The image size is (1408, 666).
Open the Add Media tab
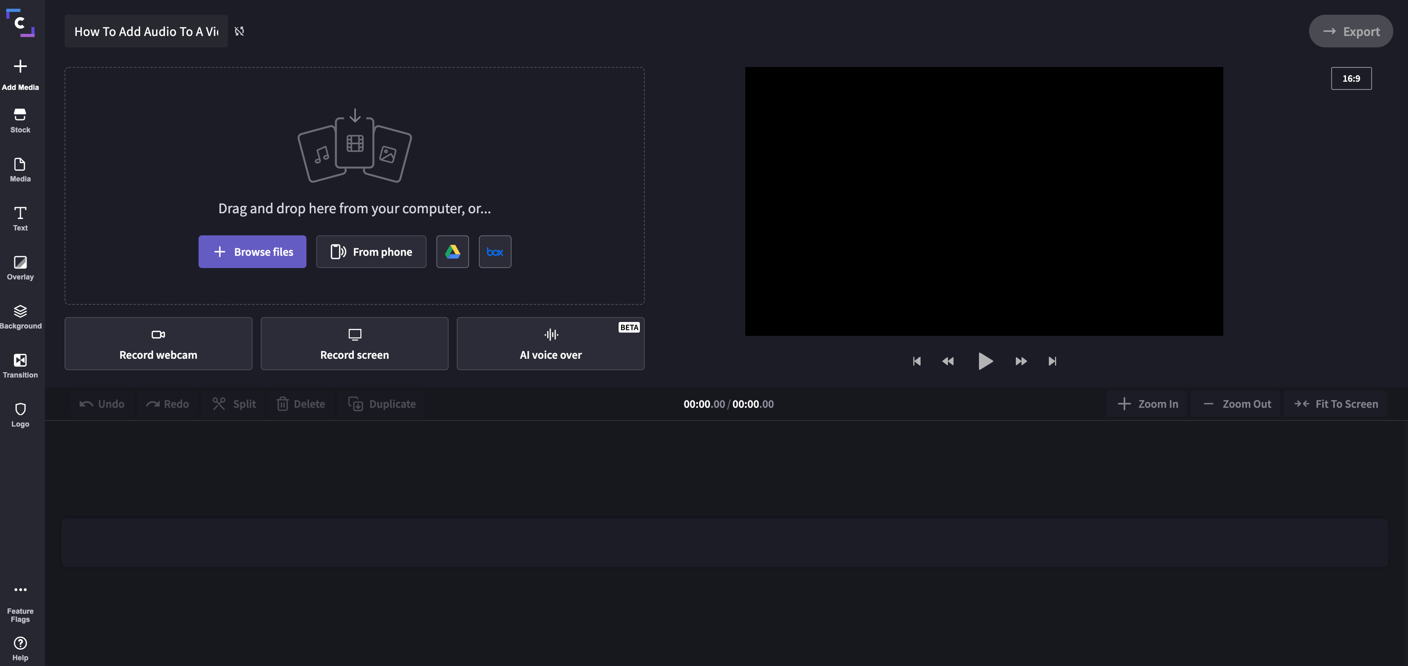(20, 74)
